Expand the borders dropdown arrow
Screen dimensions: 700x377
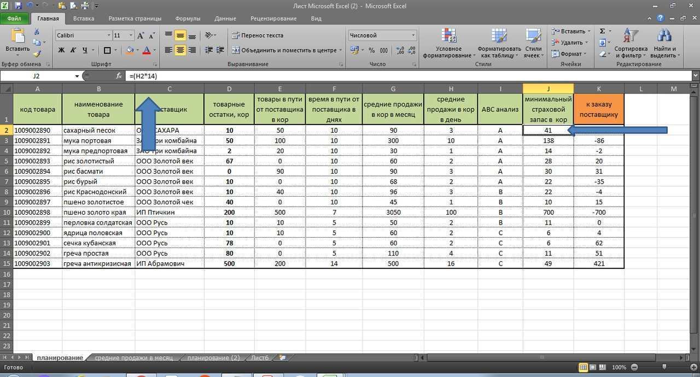[116, 50]
